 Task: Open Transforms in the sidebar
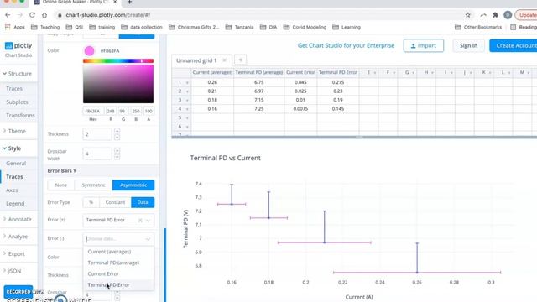[x=20, y=115]
